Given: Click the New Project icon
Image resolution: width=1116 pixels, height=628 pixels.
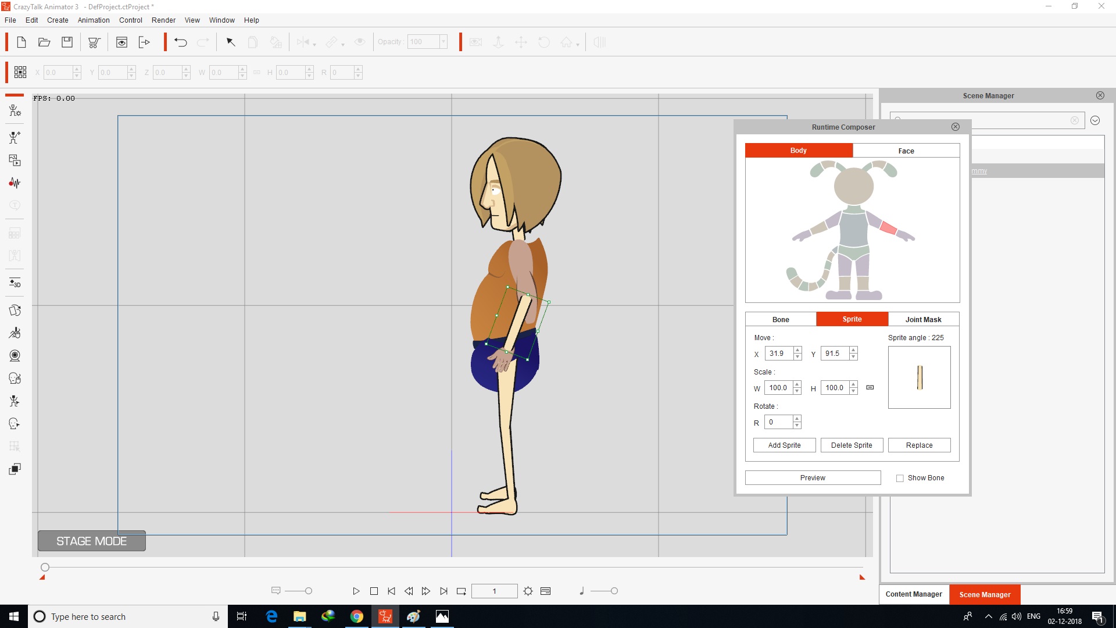Looking at the screenshot, I should (x=22, y=42).
